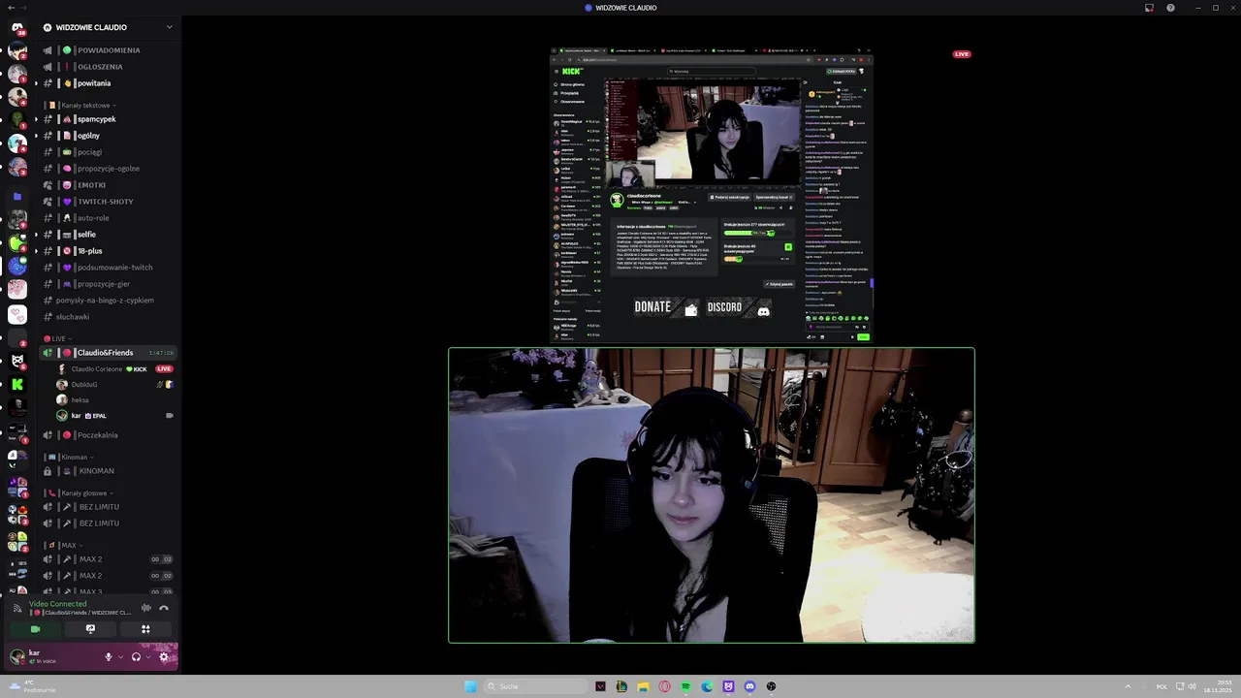Viewport: 1241px width, 698px height.
Task: Open propozycje-ogolne channel
Action: (107, 169)
